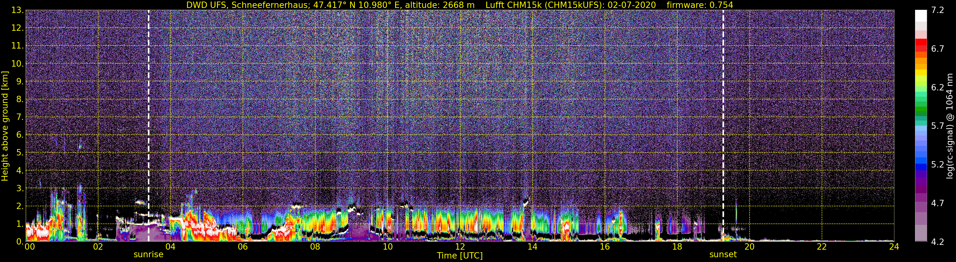
Task: Click the time tick label 18
Action: [677, 246]
